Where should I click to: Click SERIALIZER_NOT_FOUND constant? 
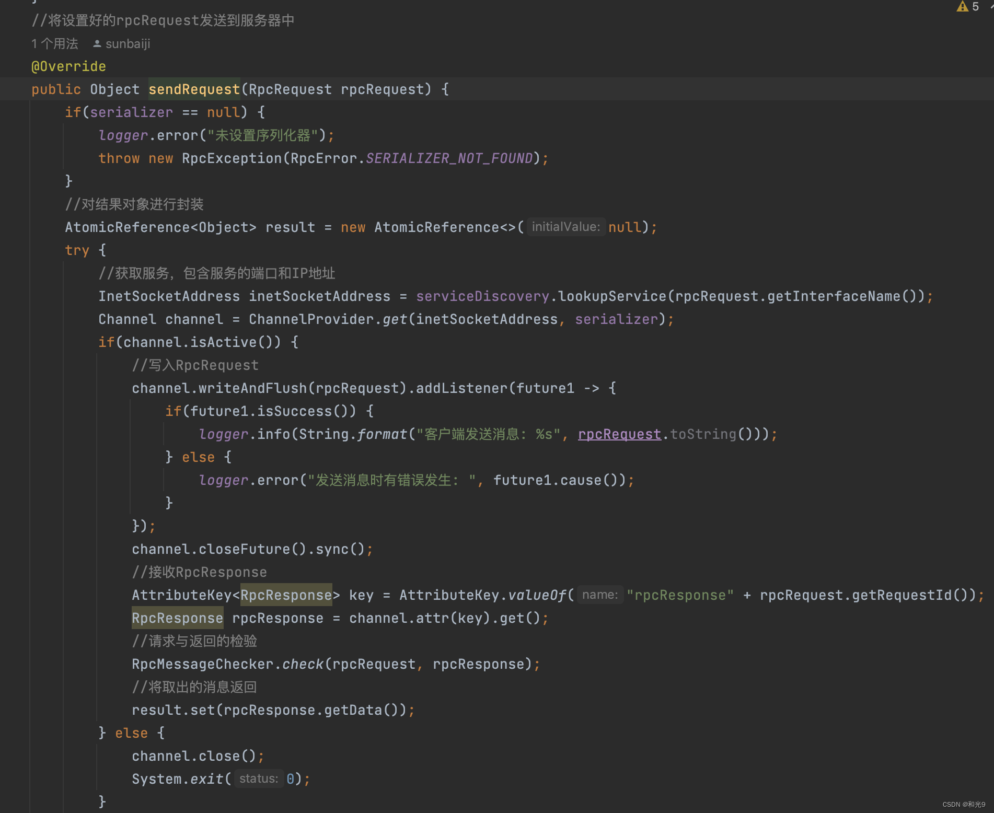coord(449,158)
